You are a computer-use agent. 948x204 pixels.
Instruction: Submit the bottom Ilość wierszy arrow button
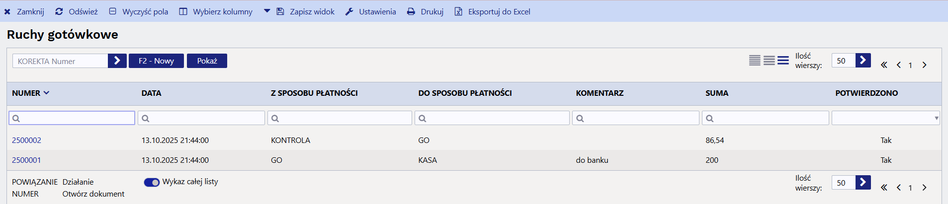(x=863, y=182)
